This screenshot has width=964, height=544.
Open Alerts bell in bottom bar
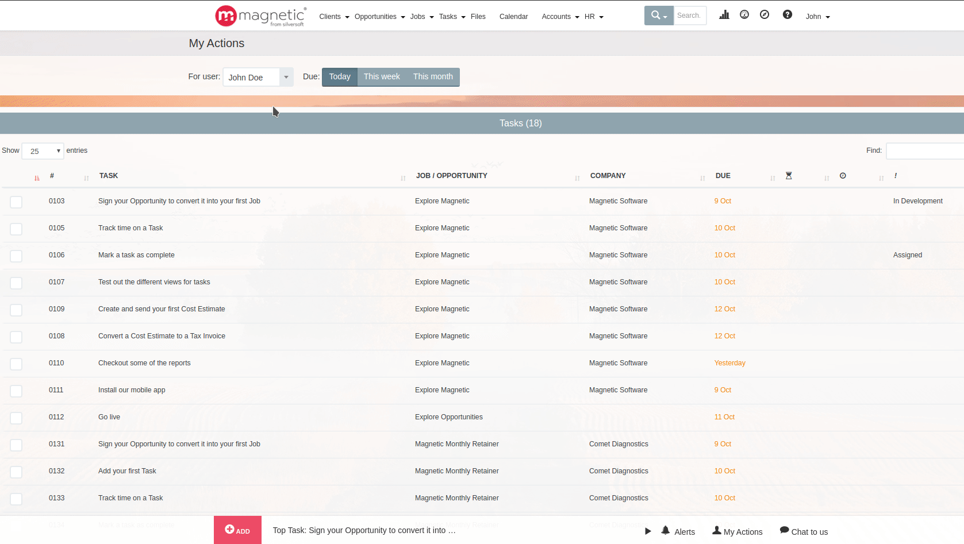[x=678, y=531]
